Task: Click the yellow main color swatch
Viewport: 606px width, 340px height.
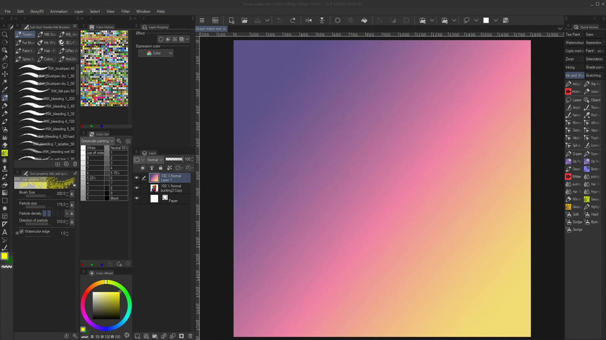Action: point(5,256)
